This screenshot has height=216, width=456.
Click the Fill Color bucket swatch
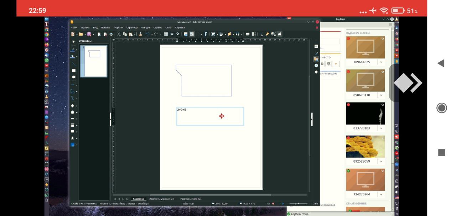click(73, 57)
